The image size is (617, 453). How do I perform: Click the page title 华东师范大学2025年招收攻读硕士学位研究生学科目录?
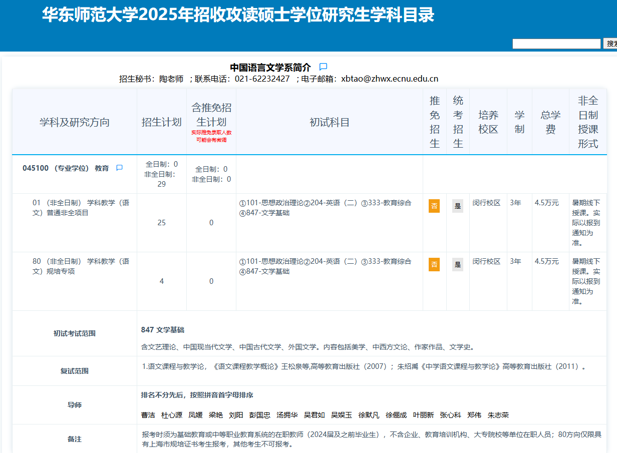coord(238,15)
